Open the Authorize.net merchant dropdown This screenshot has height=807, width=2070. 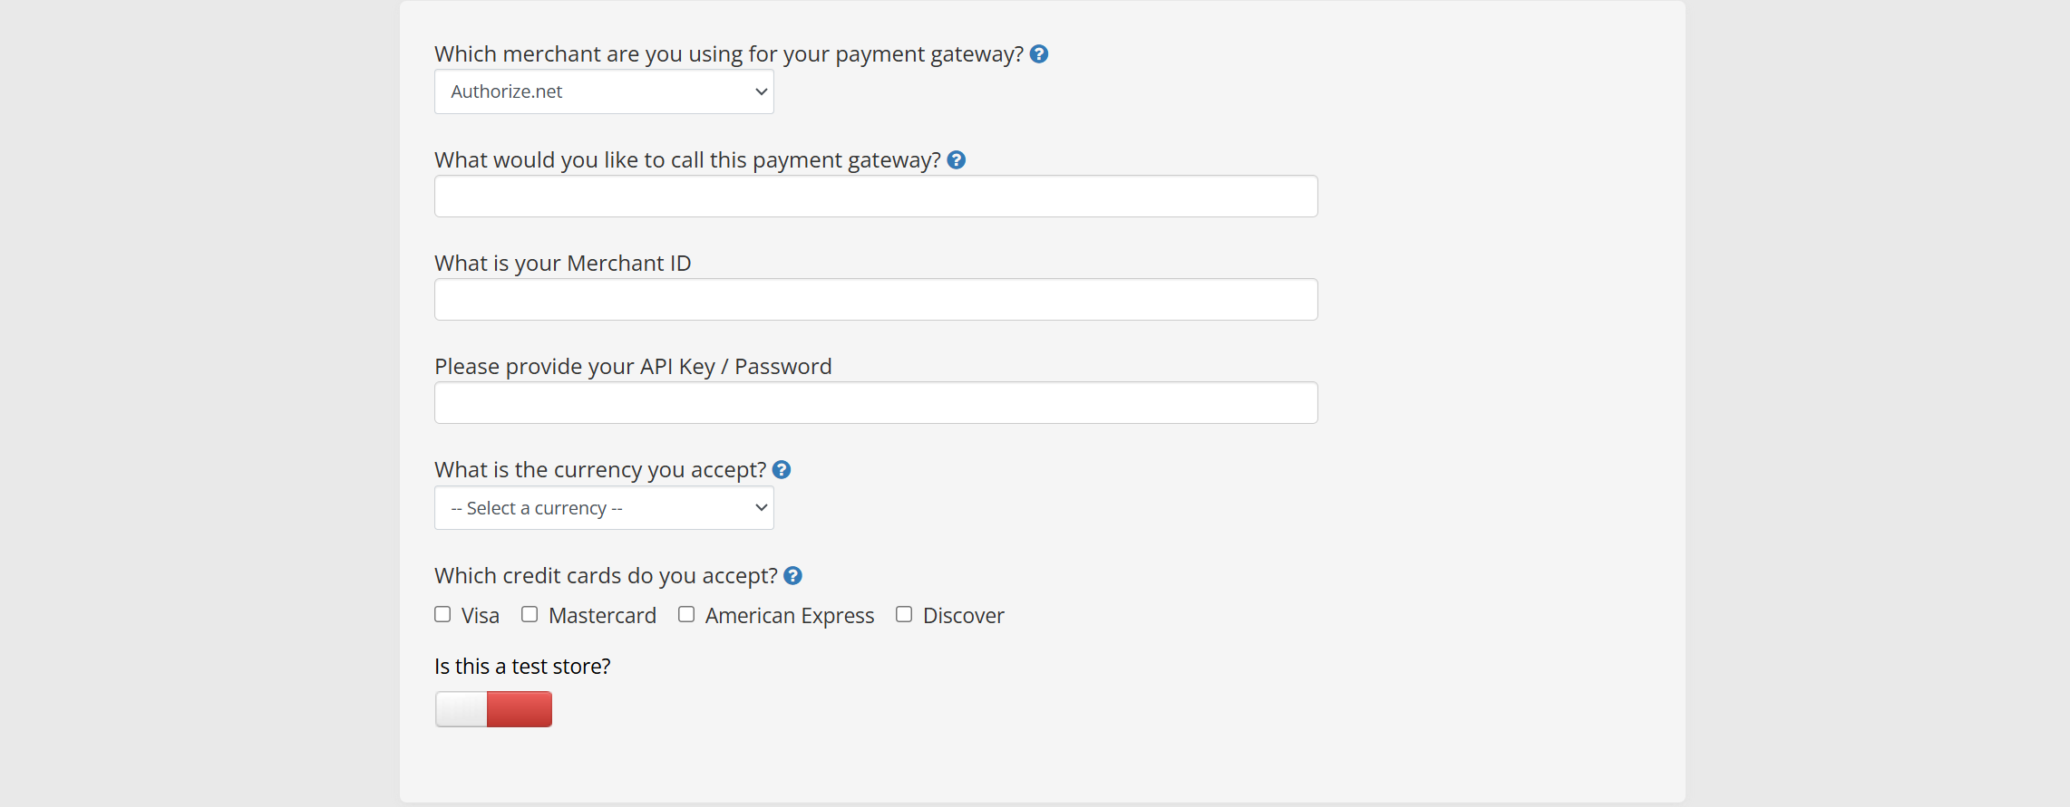coord(604,91)
